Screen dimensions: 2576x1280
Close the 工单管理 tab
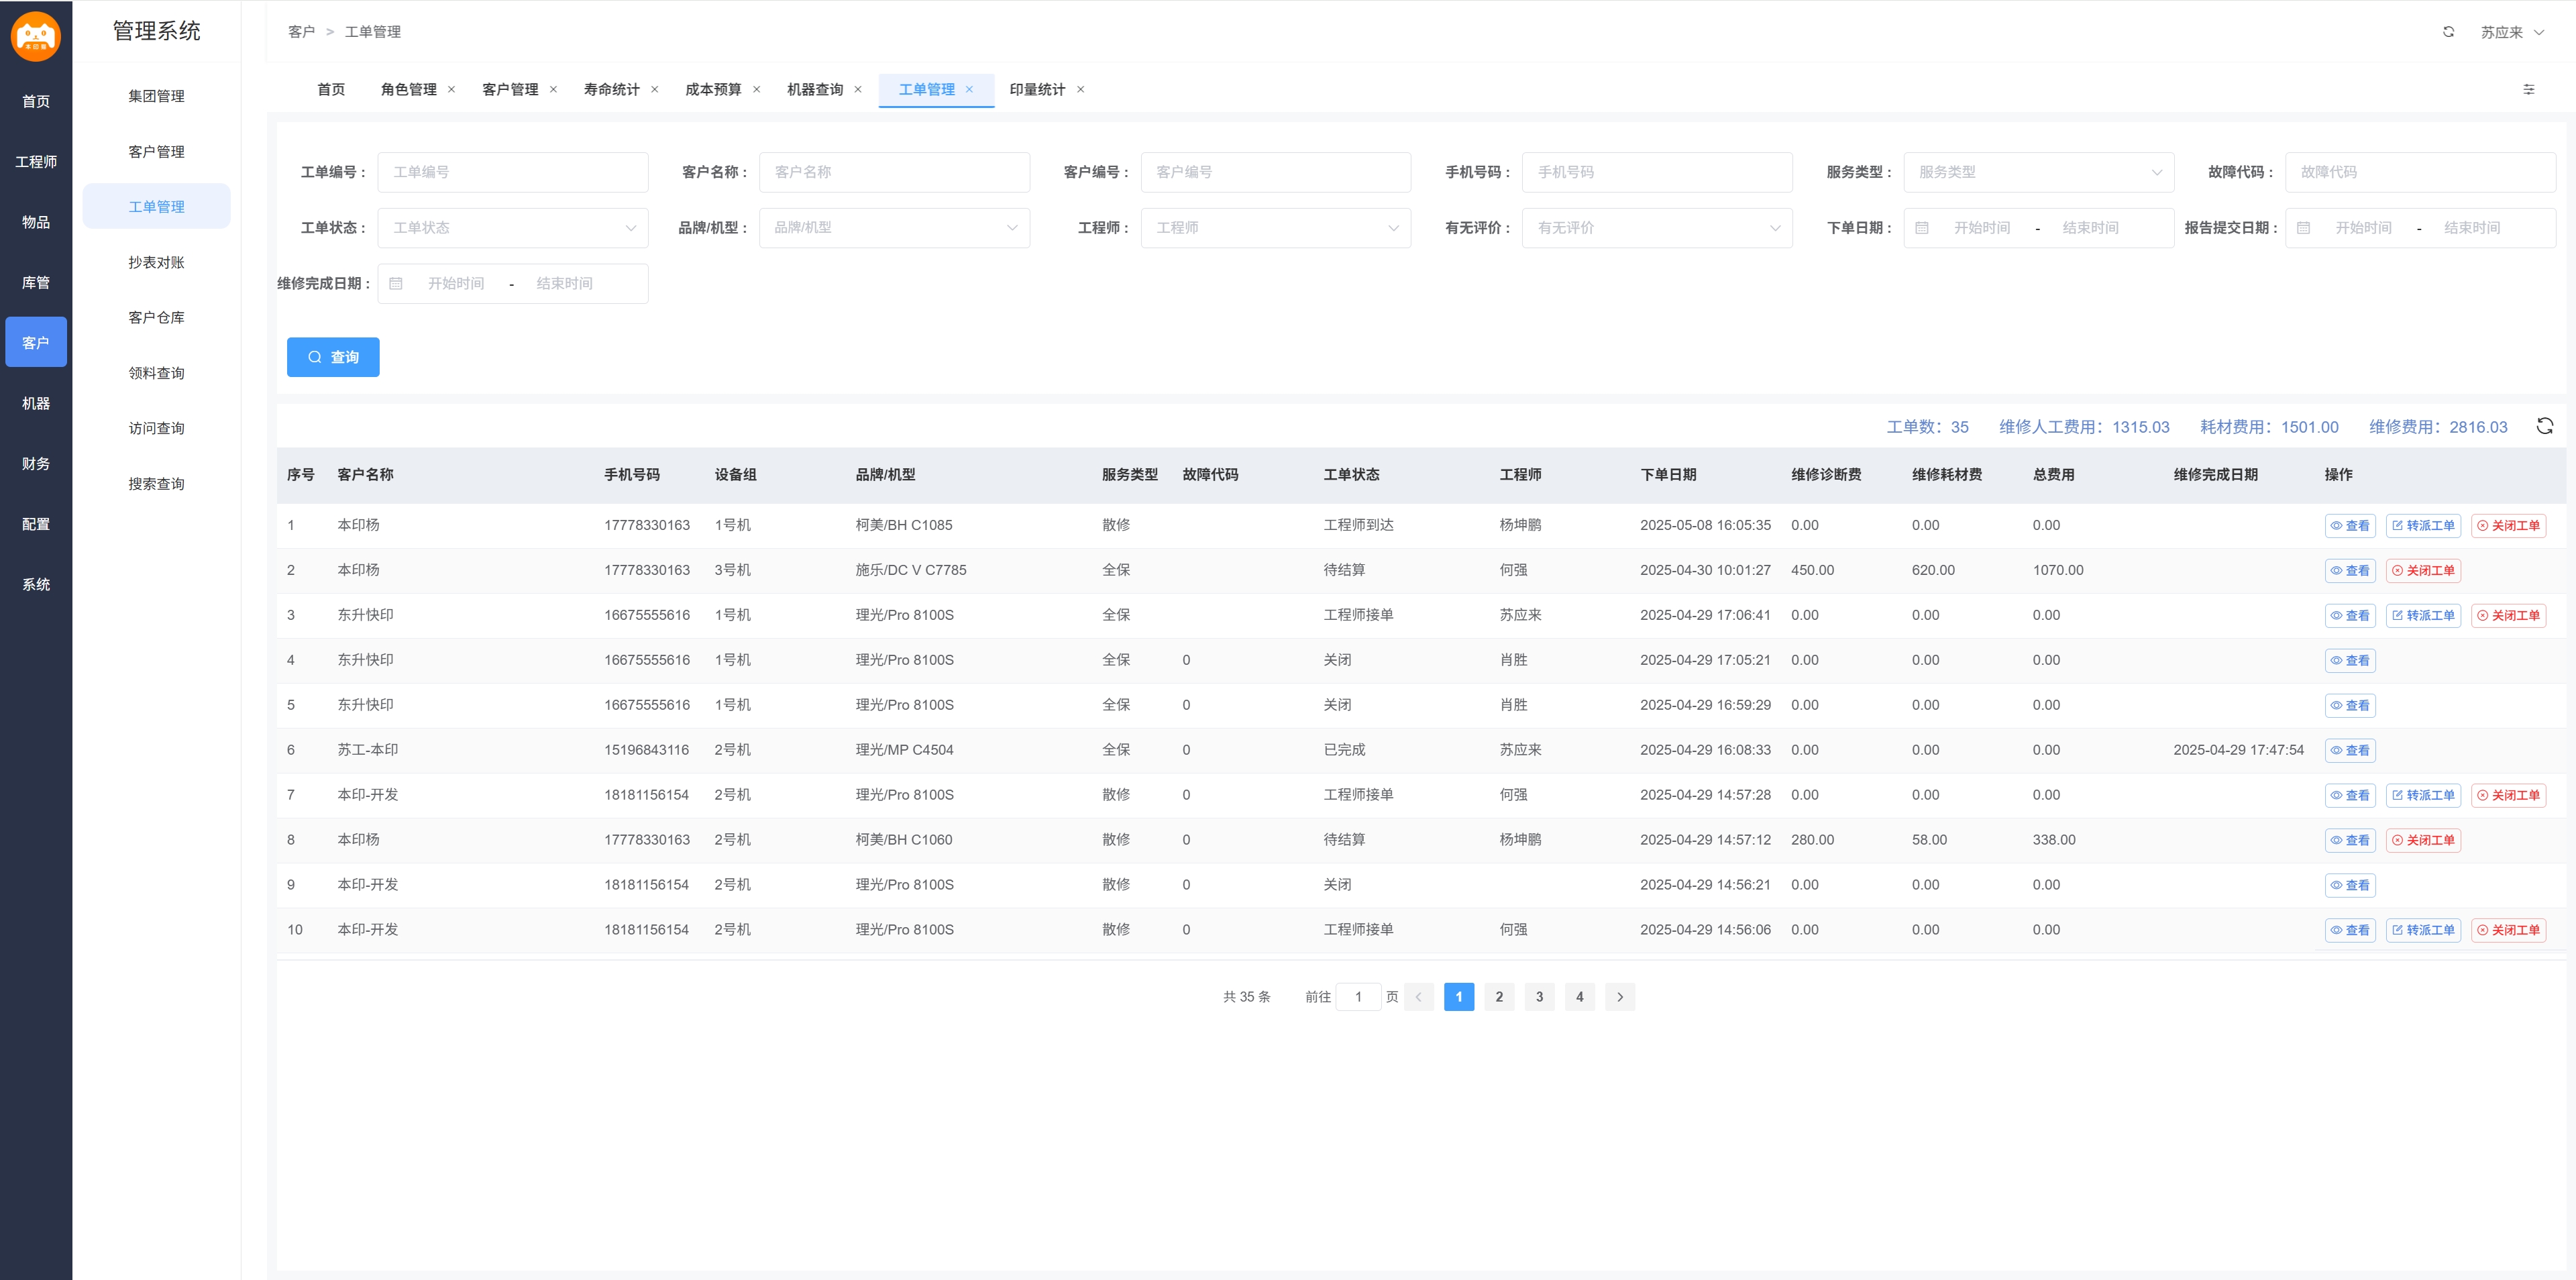point(969,90)
